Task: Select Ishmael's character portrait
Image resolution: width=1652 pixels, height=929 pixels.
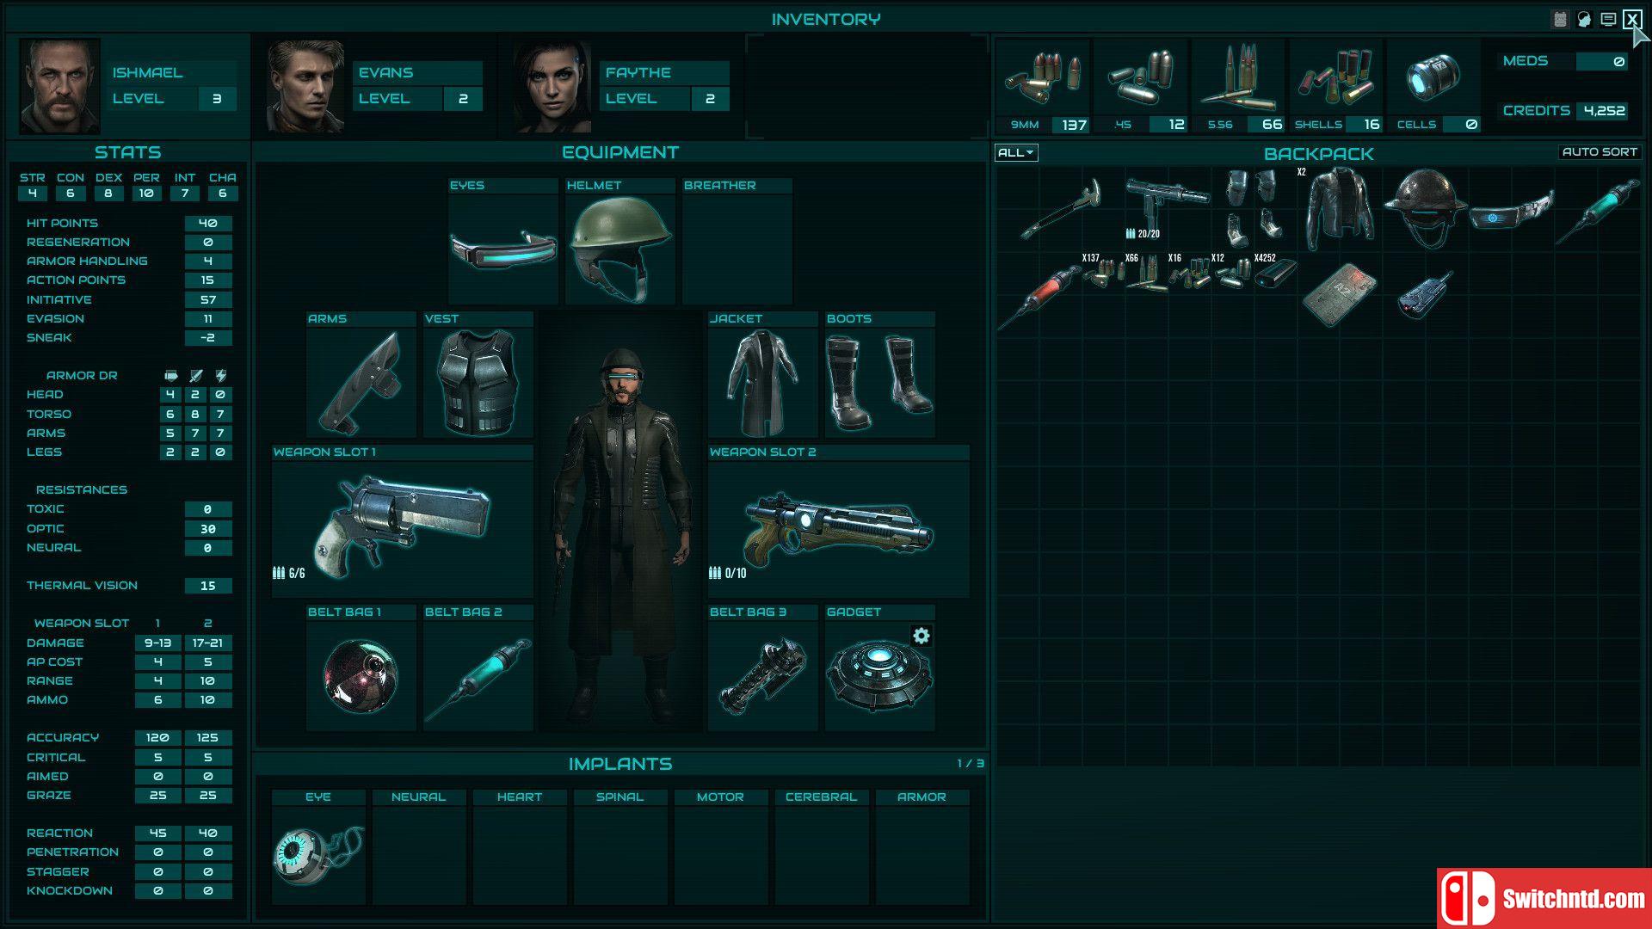Action: click(60, 85)
